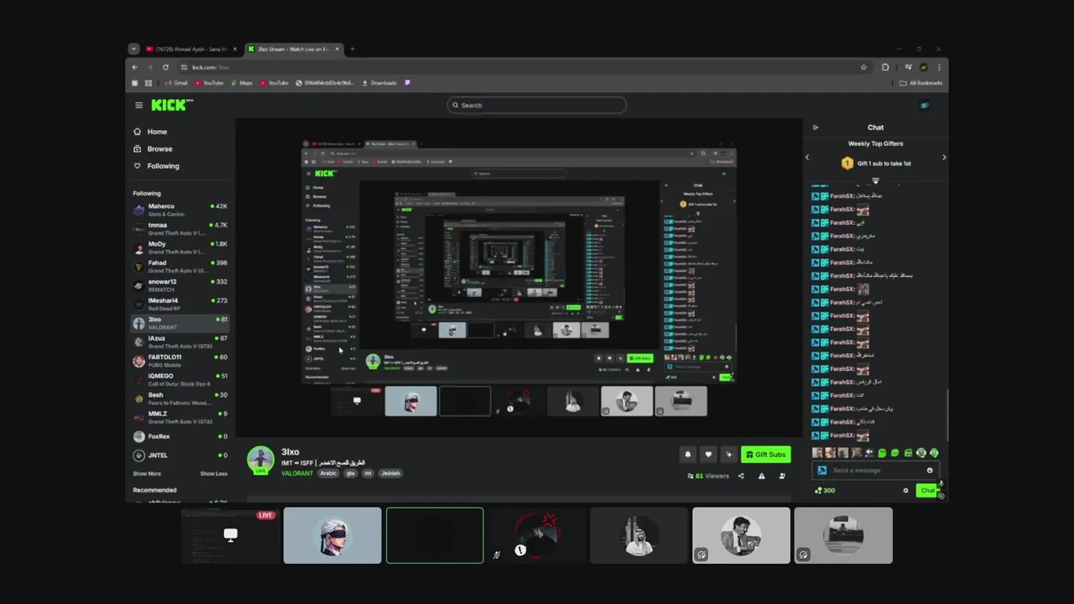Open the Fahad channel in Following
This screenshot has width=1074, height=604.
click(180, 266)
